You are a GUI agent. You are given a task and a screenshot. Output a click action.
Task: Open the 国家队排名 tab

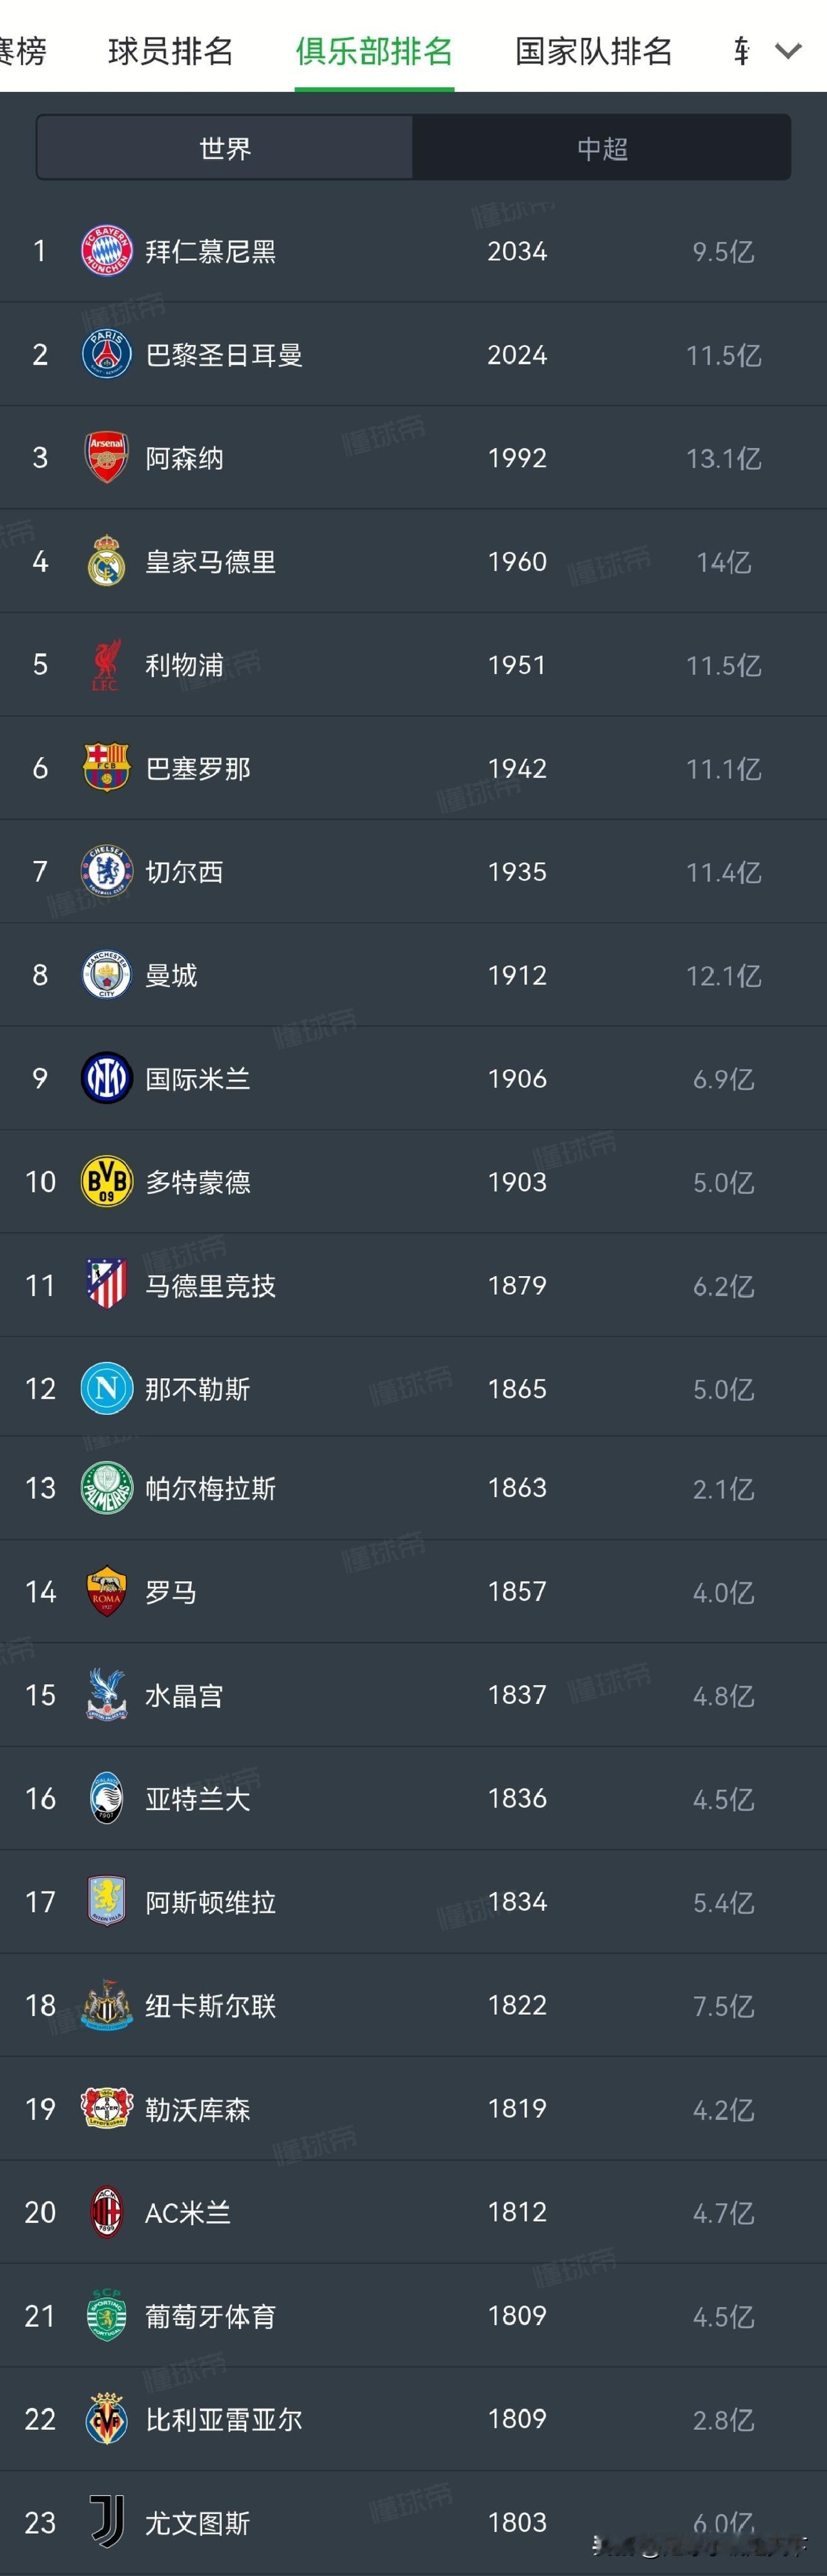pyautogui.click(x=594, y=51)
